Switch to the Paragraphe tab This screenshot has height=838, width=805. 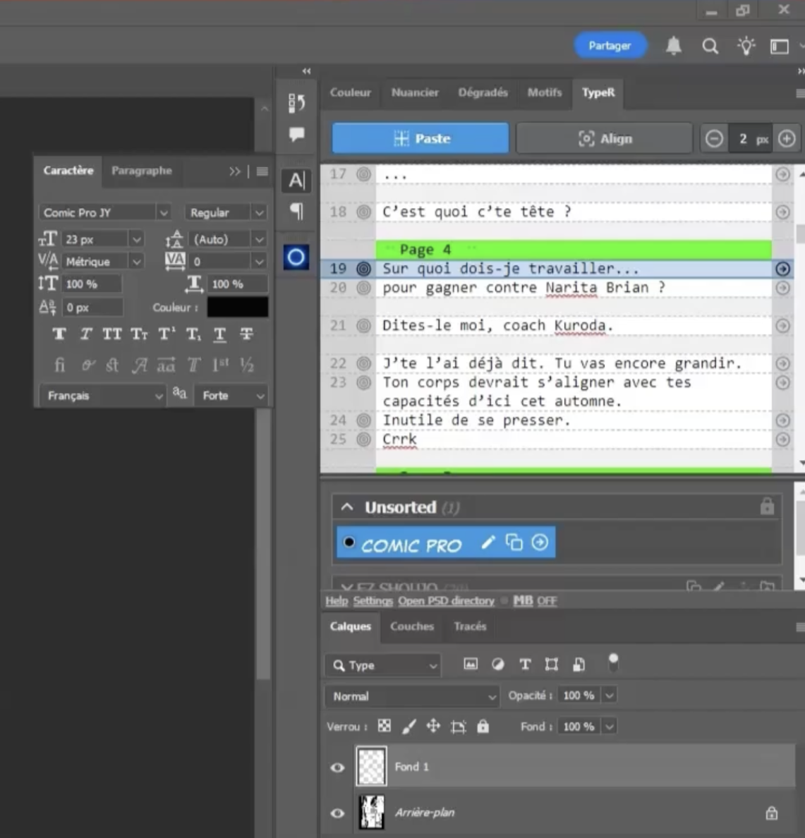point(141,171)
